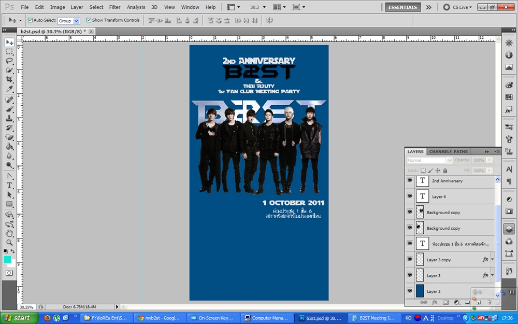
Task: Toggle lock all padlock icon
Action: click(x=445, y=171)
